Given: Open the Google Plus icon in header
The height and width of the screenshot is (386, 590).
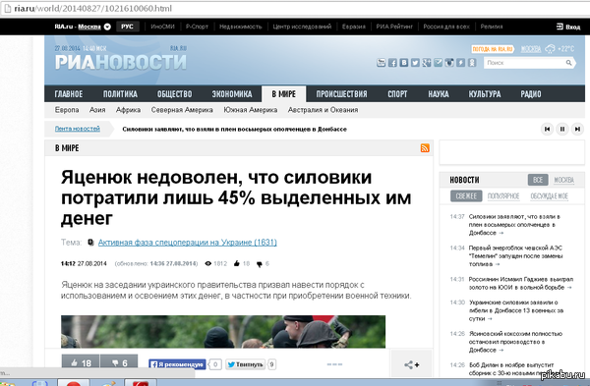Looking at the screenshot, I should point(427,63).
